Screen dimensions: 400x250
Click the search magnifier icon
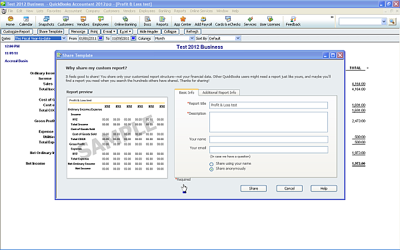(392, 22)
